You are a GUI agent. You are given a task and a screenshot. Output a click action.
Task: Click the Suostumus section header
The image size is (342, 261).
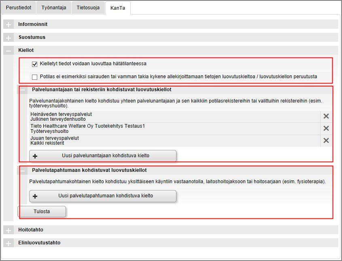click(x=171, y=37)
